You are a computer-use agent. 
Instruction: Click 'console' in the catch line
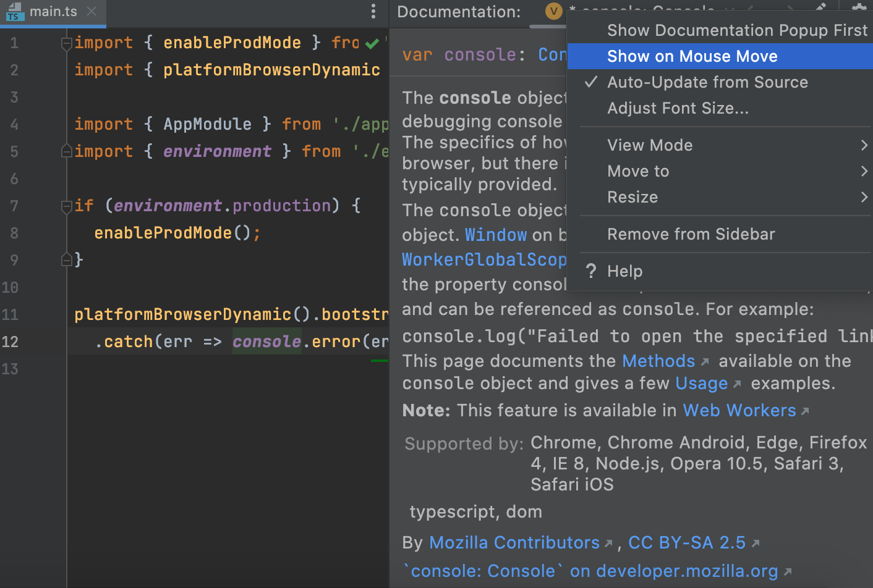266,342
